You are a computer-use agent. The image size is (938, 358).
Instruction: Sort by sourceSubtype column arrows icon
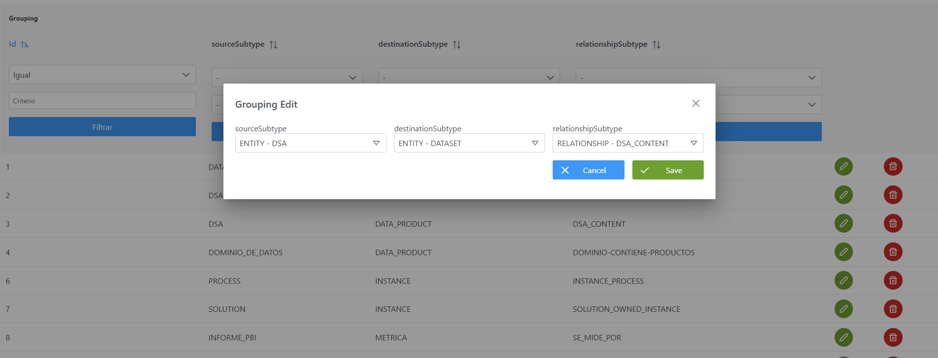(274, 45)
